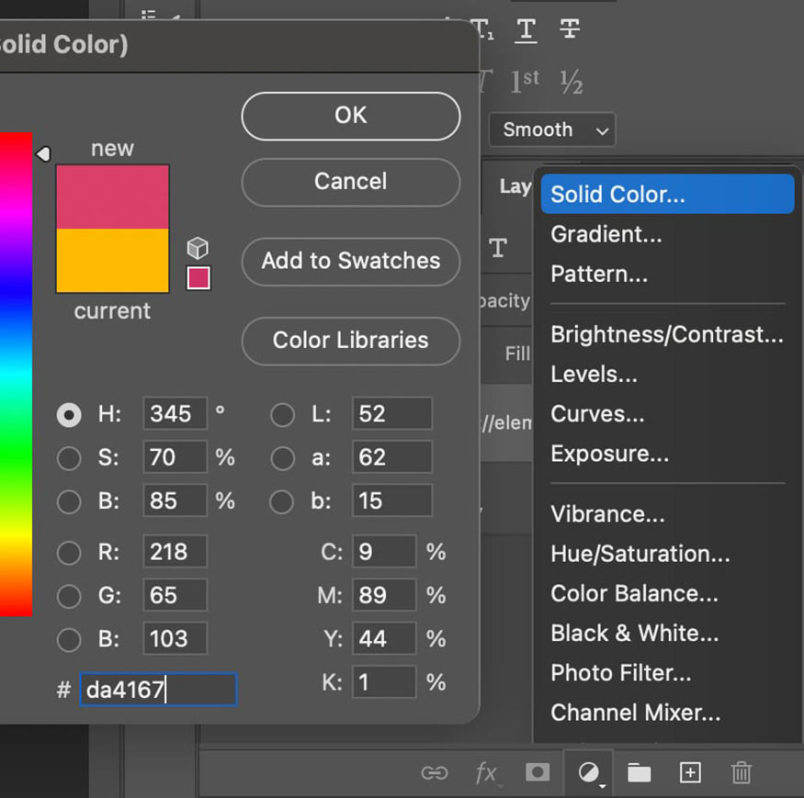Open layer style fx menu
Image resolution: width=804 pixels, height=798 pixels.
(487, 773)
